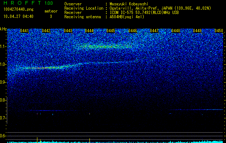Click the bright red echo trace near 1.0 kHz
Screen dimensions: 226x143
(x=43, y=68)
